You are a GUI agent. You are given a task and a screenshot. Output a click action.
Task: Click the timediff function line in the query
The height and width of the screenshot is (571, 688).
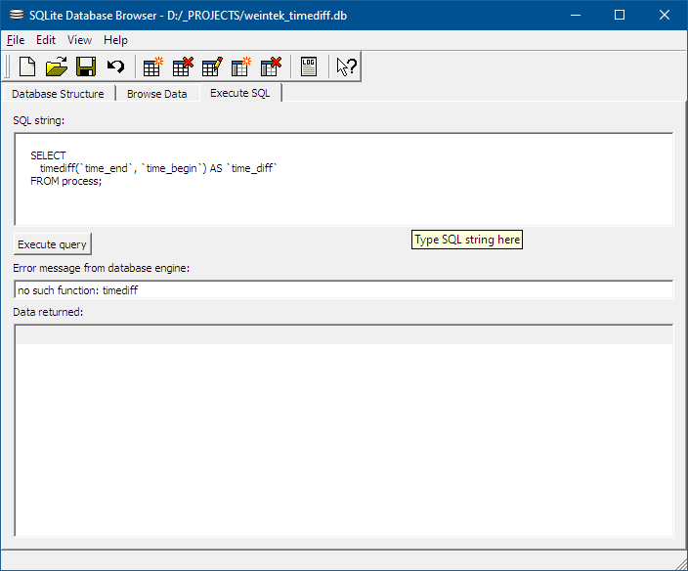coord(158,168)
